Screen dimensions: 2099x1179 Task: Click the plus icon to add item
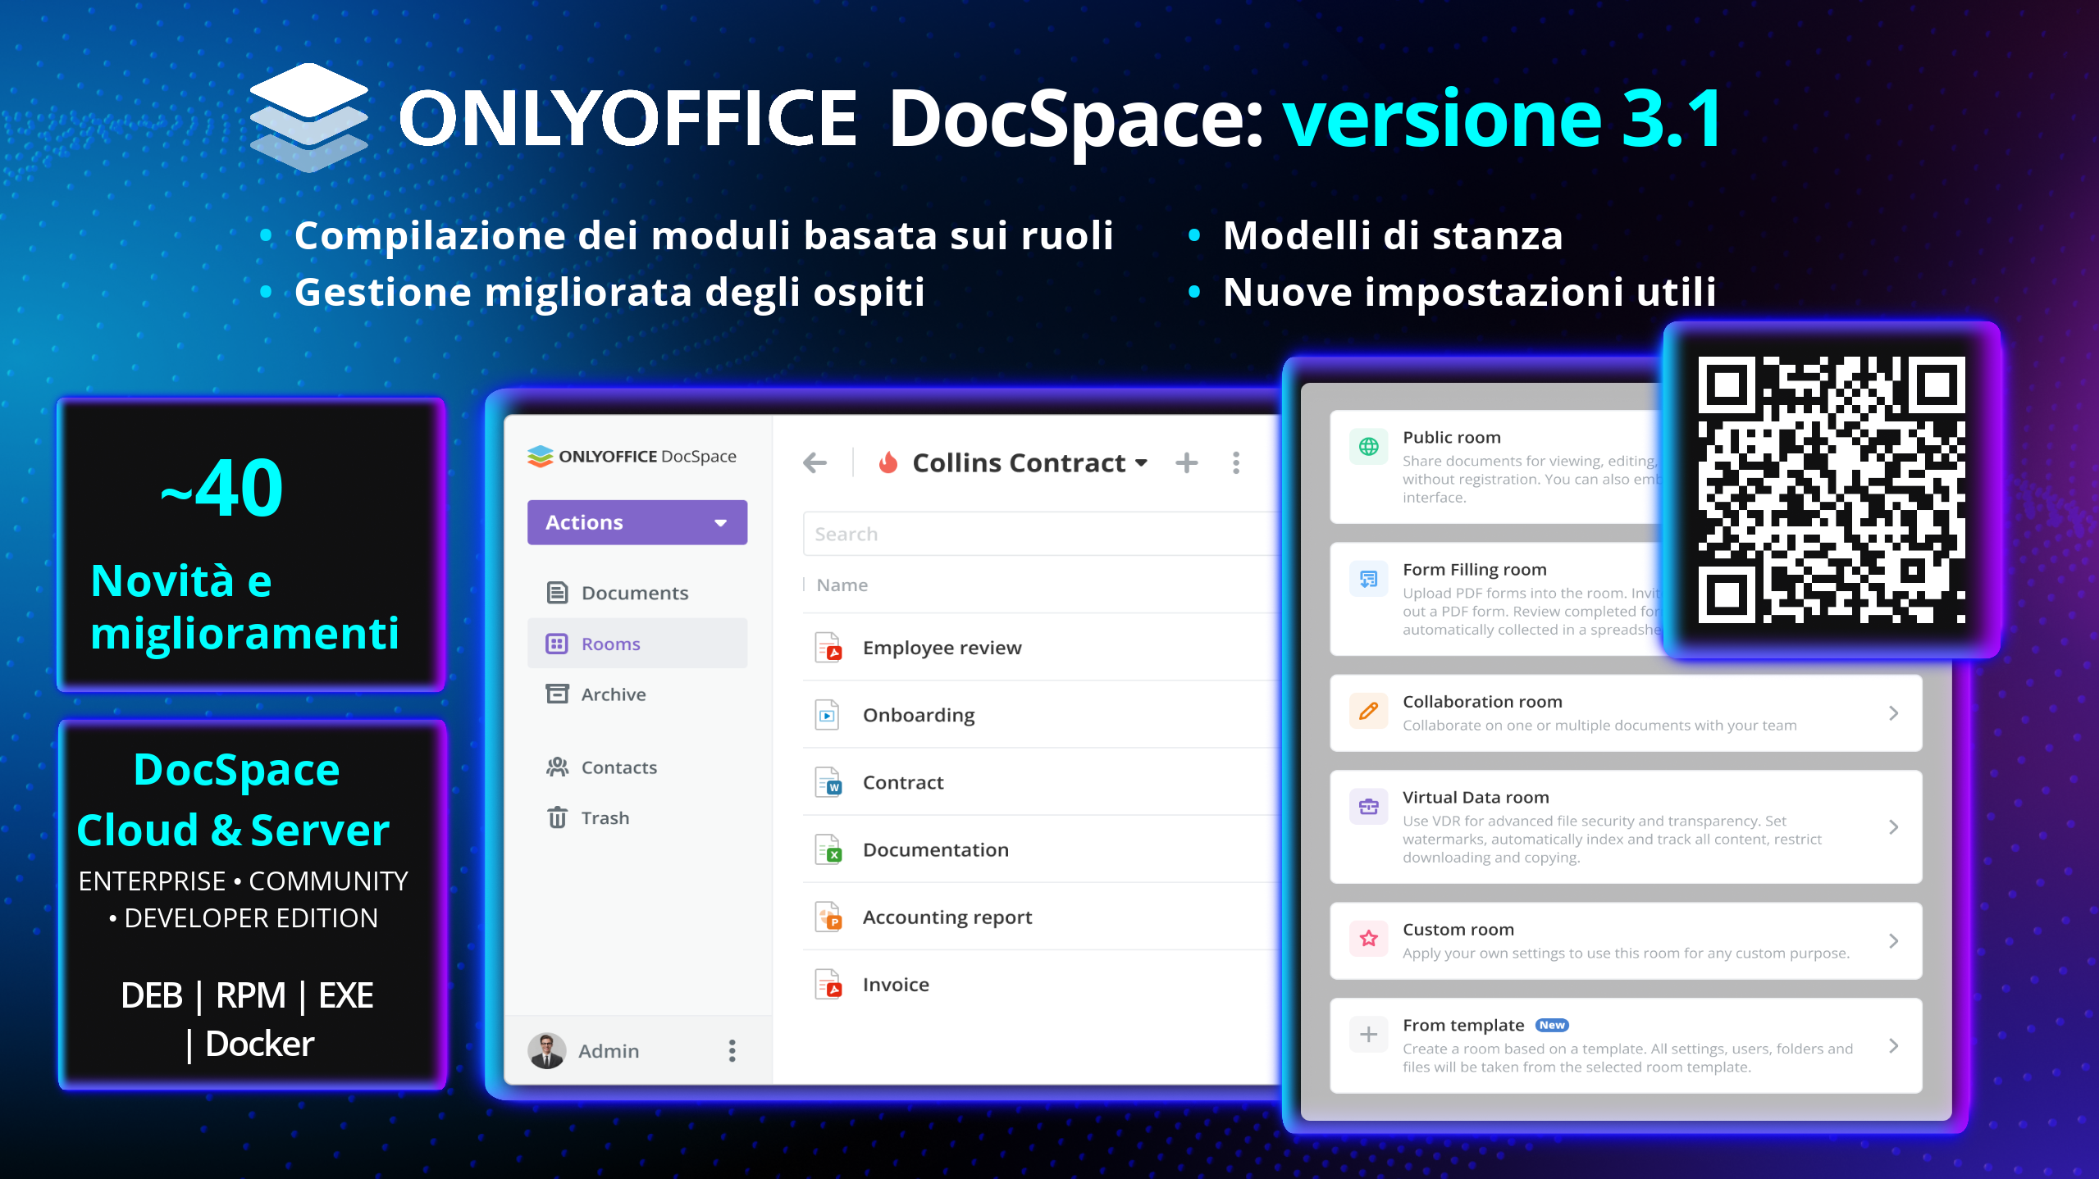coord(1186,463)
